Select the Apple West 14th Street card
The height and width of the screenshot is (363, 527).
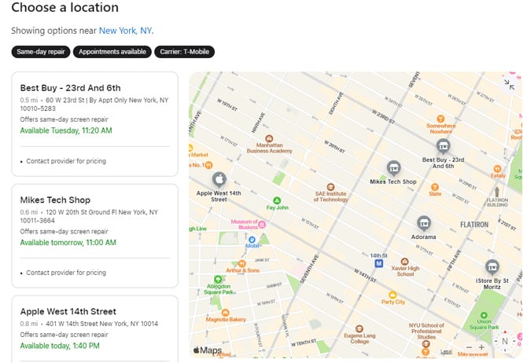94,329
